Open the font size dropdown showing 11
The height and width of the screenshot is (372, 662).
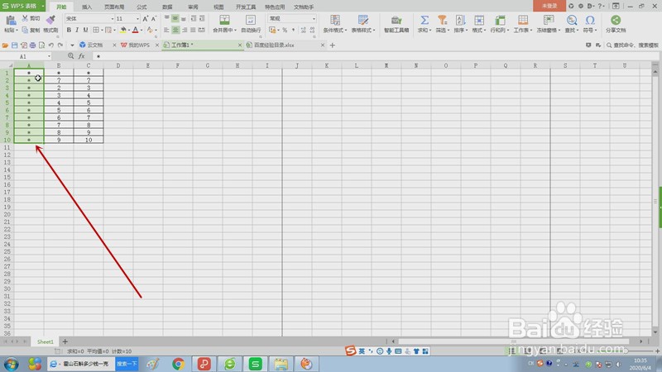click(x=137, y=18)
